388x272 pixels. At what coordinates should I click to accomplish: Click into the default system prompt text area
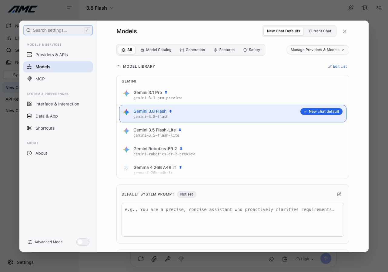click(x=233, y=220)
